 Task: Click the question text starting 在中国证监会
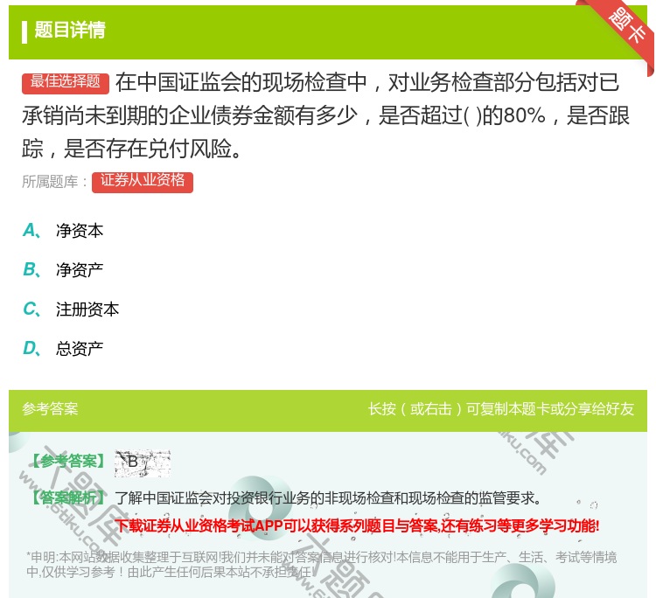coord(326,115)
